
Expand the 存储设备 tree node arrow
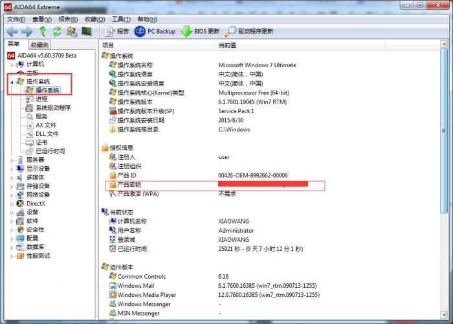point(12,186)
